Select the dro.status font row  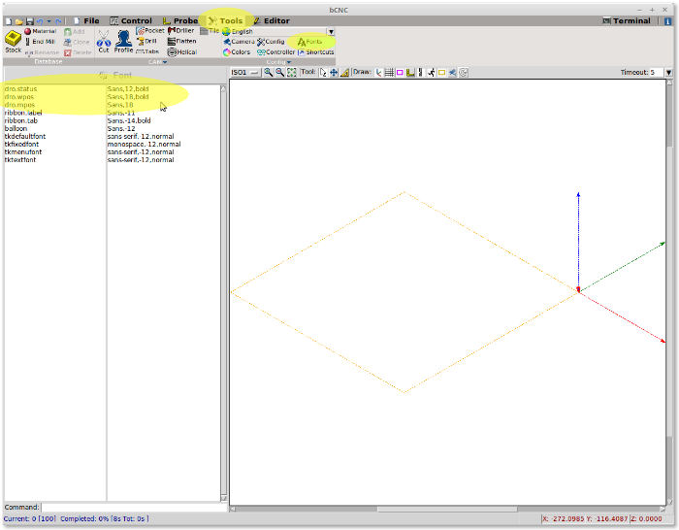click(113, 89)
